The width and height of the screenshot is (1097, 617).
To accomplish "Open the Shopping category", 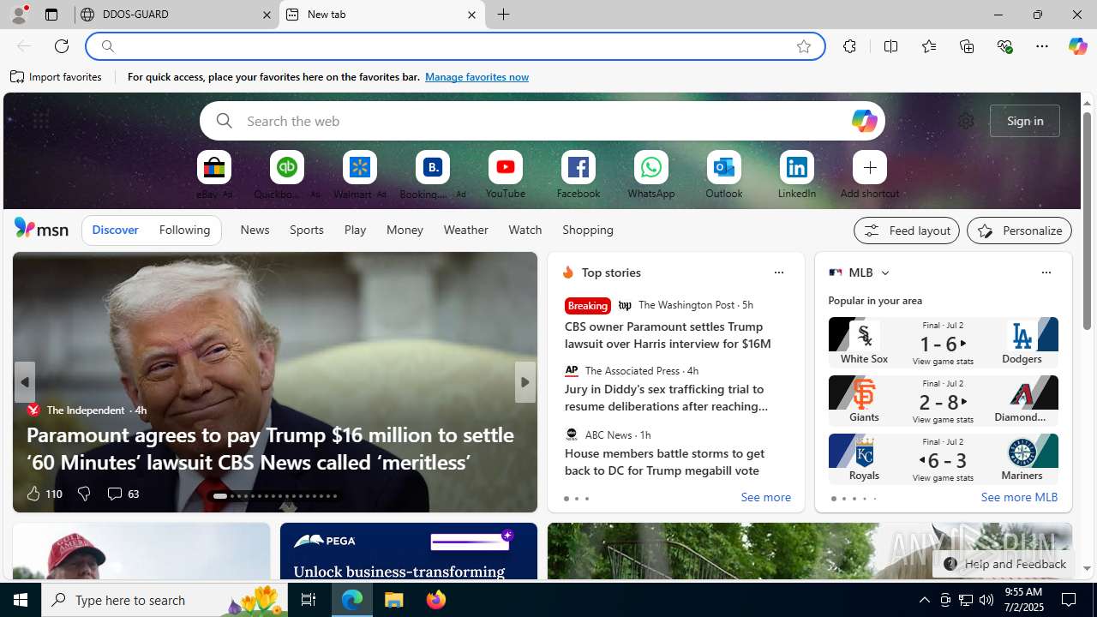I will [x=588, y=230].
